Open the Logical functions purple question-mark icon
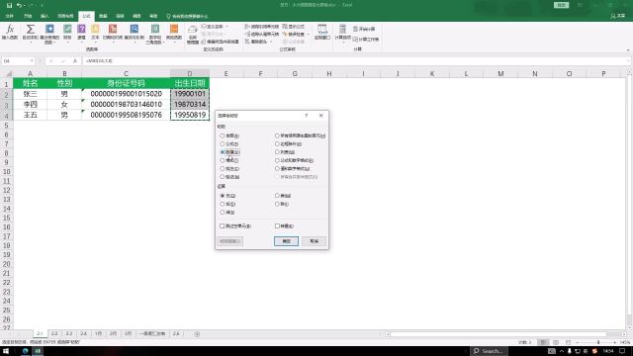 pyautogui.click(x=81, y=32)
